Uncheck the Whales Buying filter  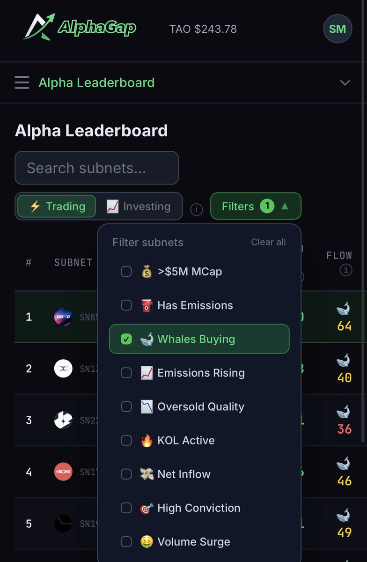click(x=126, y=339)
